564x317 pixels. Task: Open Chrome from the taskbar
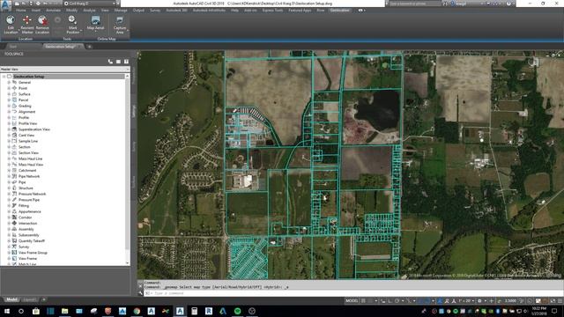point(137,311)
